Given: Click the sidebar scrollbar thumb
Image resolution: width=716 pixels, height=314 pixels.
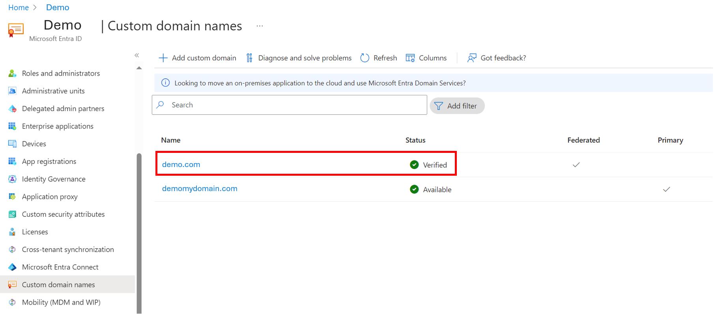Looking at the screenshot, I should (x=139, y=232).
